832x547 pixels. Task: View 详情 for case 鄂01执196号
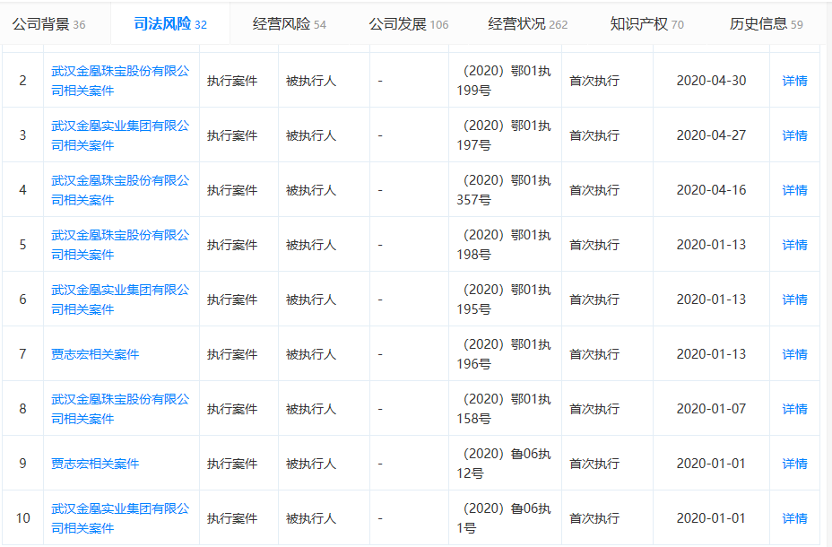(x=794, y=354)
